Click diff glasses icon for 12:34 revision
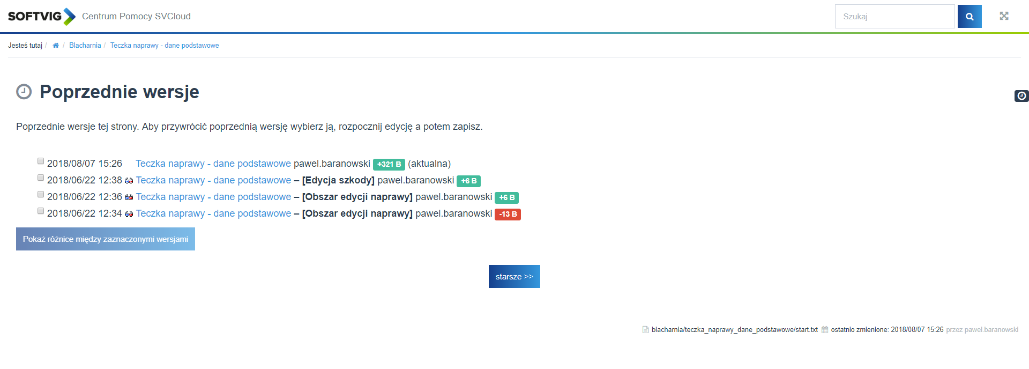 coord(129,214)
